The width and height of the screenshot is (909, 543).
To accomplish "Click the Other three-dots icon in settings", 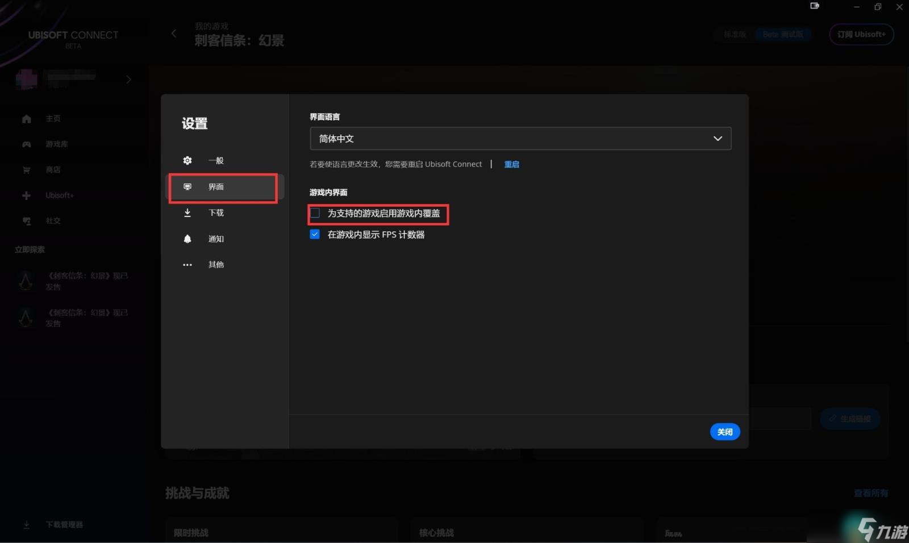I will pos(187,265).
